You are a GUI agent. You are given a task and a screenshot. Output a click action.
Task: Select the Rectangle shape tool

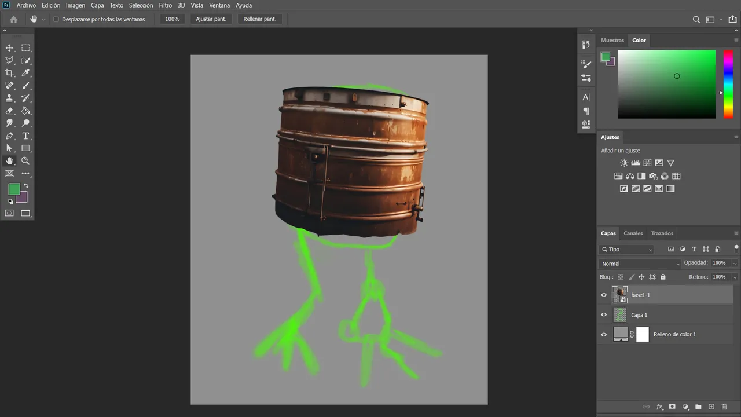[x=25, y=148]
